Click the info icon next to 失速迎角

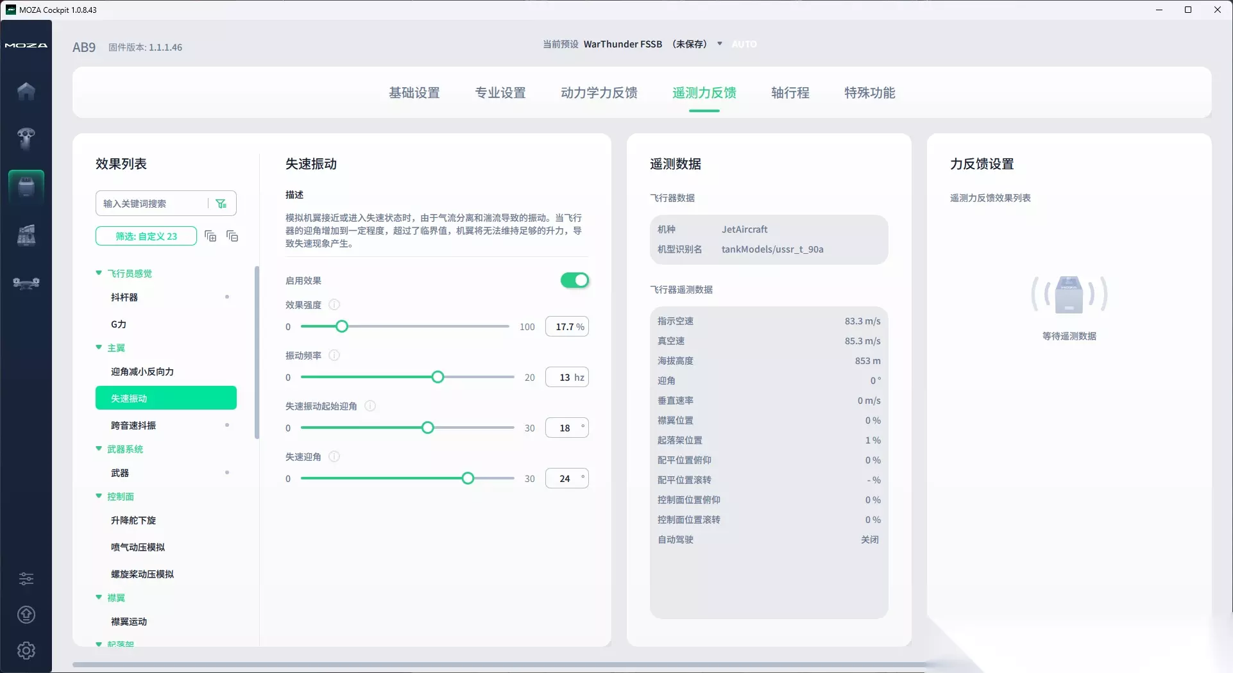[x=334, y=456]
